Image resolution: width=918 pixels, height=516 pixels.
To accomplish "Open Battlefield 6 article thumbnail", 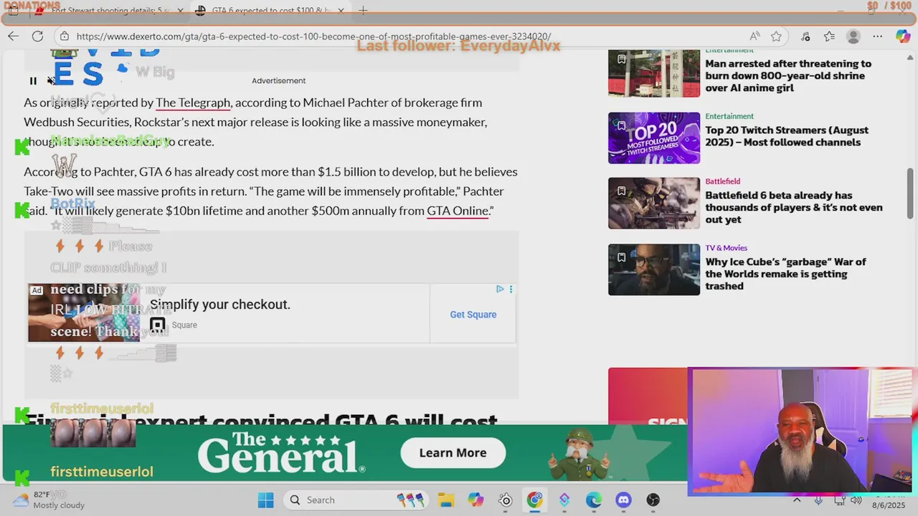I will pyautogui.click(x=654, y=204).
